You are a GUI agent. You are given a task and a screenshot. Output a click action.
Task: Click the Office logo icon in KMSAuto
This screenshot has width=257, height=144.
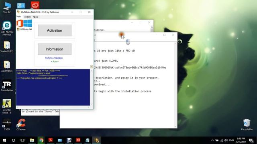(20, 23)
